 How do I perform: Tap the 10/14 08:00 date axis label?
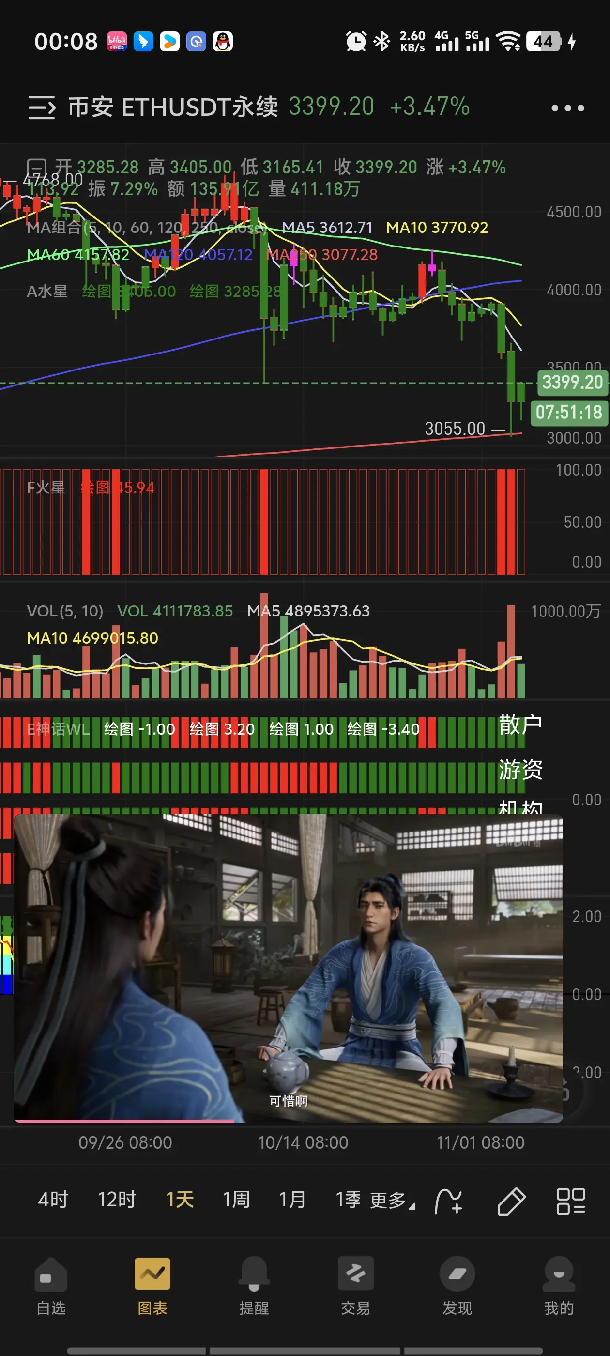click(303, 1143)
